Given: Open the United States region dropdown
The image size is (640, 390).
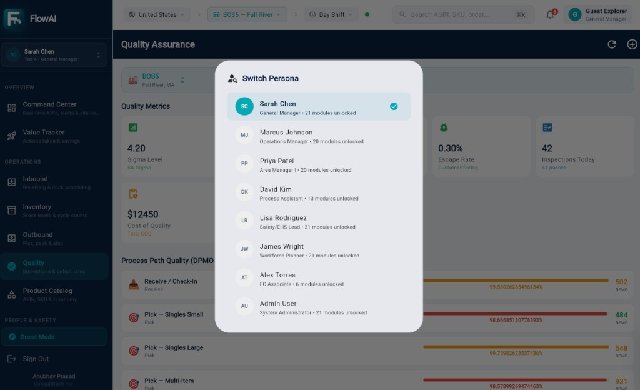Looking at the screenshot, I should pyautogui.click(x=157, y=14).
